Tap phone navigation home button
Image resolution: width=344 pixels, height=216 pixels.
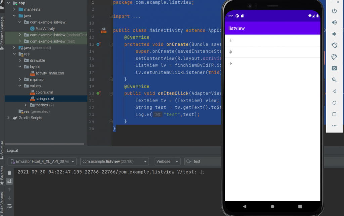272,206
